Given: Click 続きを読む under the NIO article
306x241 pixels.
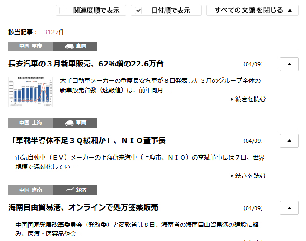Looking at the screenshot, I should tap(248, 176).
